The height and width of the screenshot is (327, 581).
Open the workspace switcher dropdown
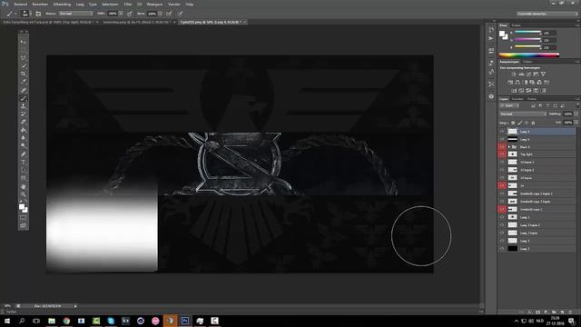tap(547, 14)
